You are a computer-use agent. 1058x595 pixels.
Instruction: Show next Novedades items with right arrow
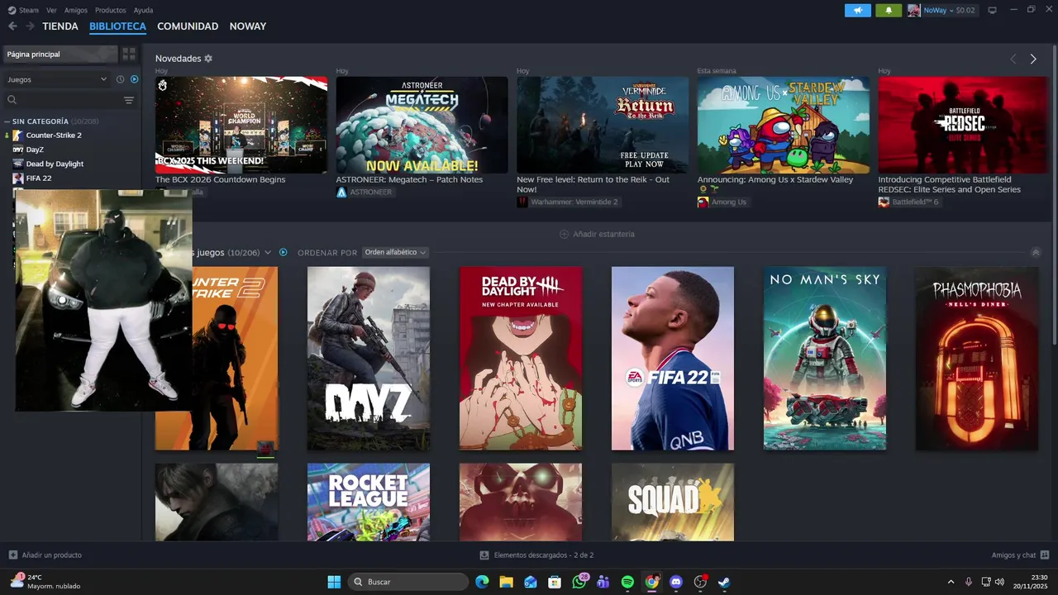(1032, 59)
